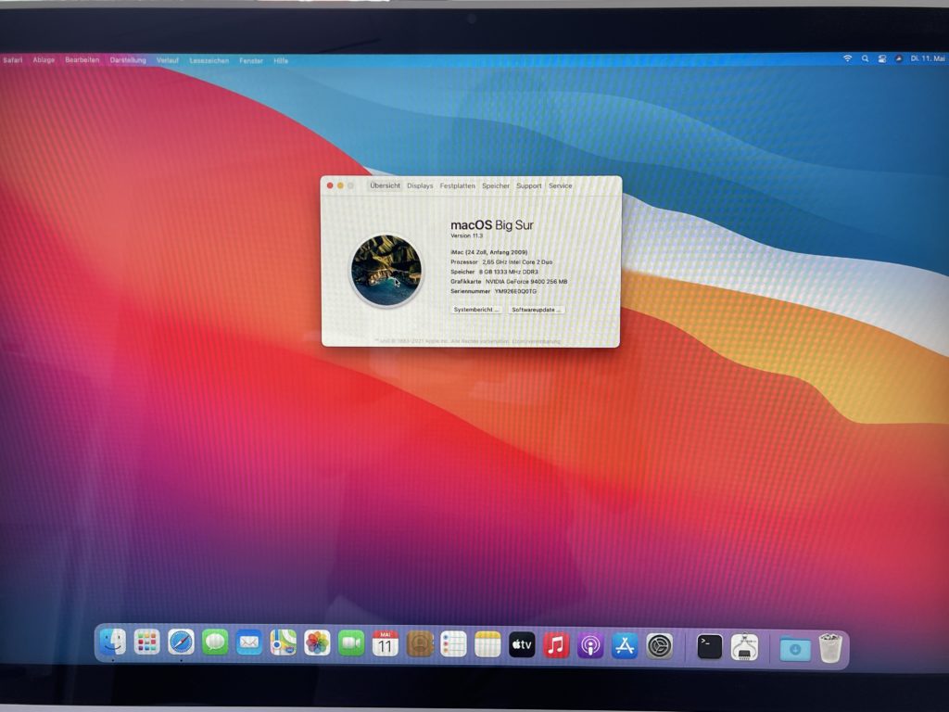This screenshot has width=949, height=712.
Task: Open the Hilfe menu
Action: coord(281,60)
